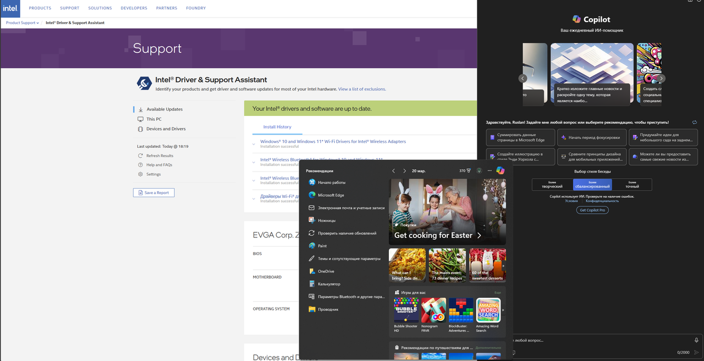Click the Help and FAQs question icon
Screen dimensions: 704x361
click(141, 165)
